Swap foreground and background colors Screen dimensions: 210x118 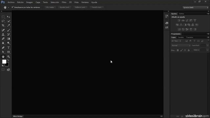(8, 60)
